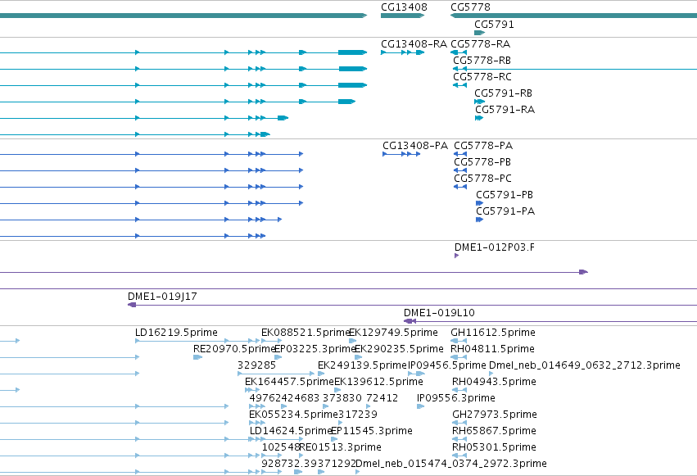Select transcript CG13408-RA
Viewport: 697px width, 476px height.
(x=403, y=52)
